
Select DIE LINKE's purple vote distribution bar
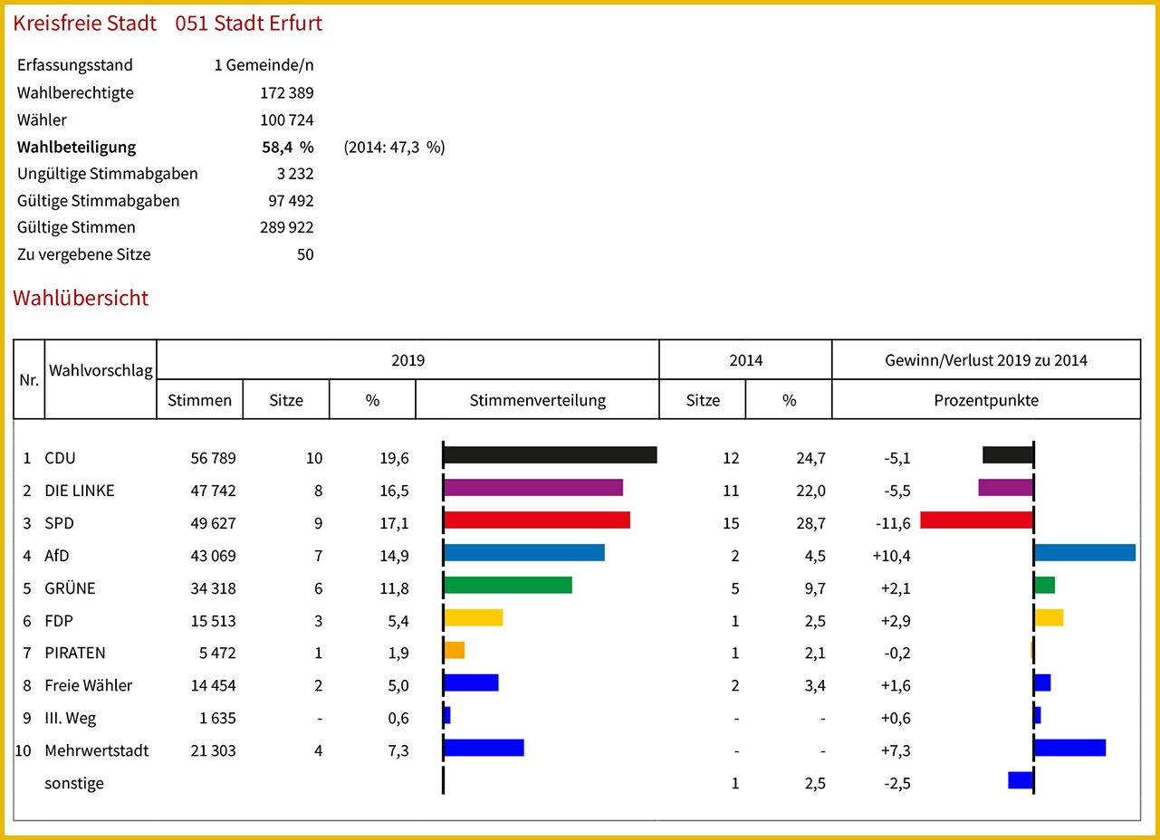[534, 487]
